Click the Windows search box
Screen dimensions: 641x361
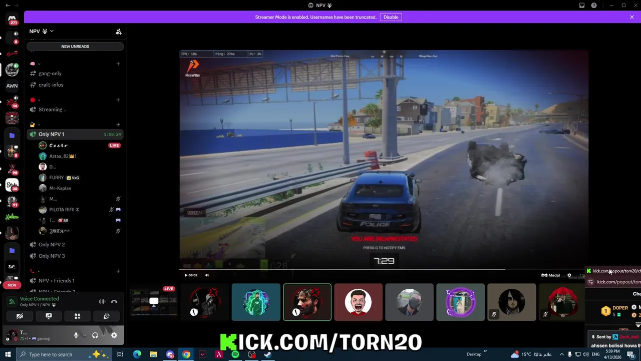[x=65, y=354]
